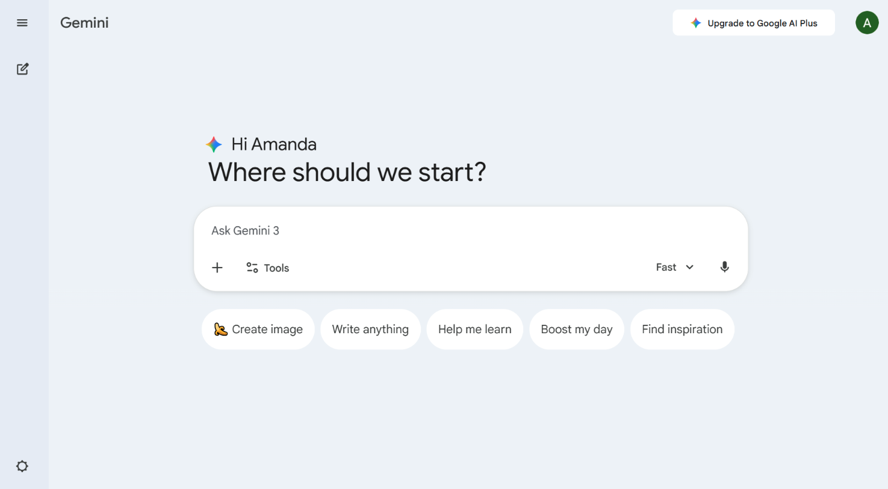Click the banana icon on Create image
Screen dimensions: 888x489
pos(221,329)
